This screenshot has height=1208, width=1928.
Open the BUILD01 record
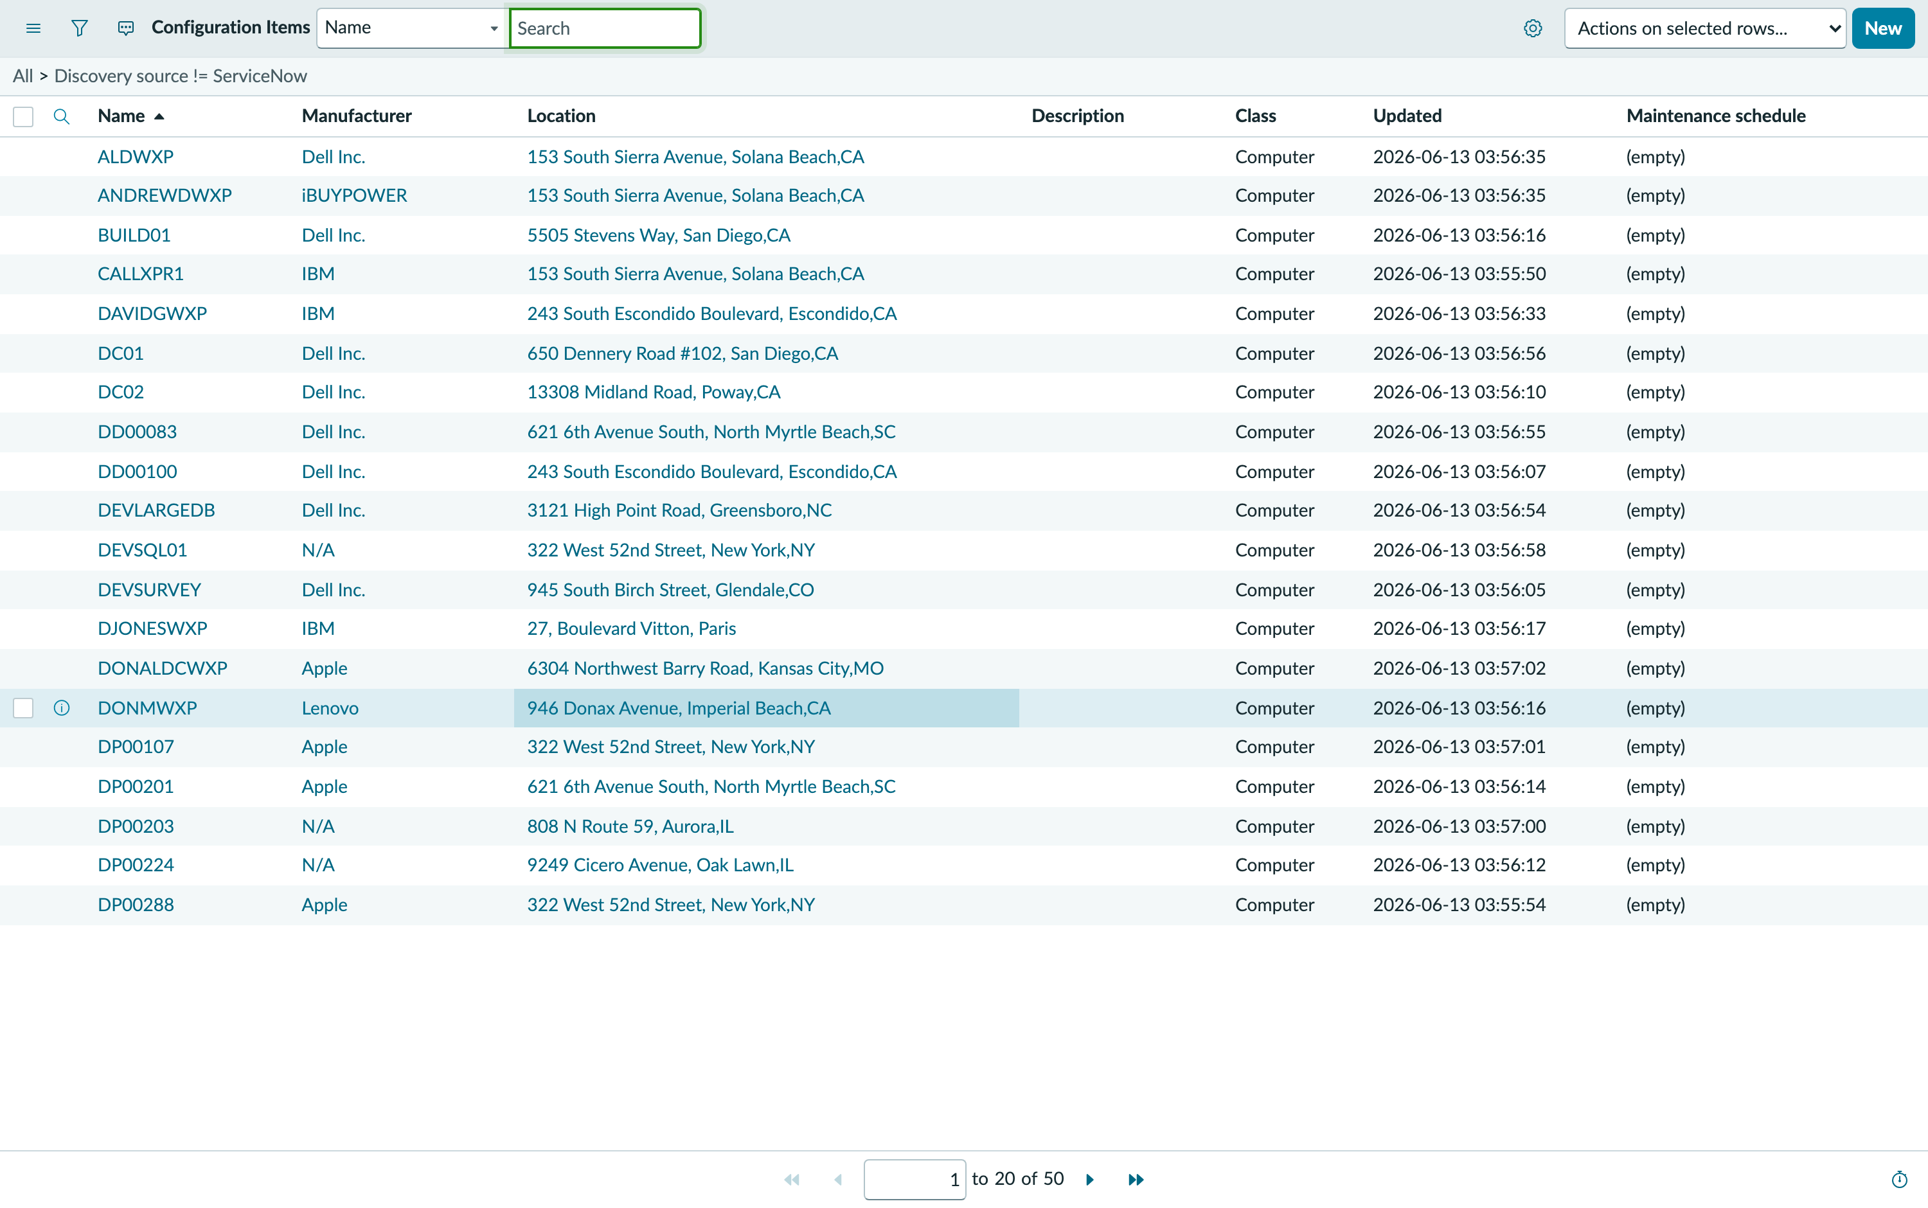click(134, 235)
